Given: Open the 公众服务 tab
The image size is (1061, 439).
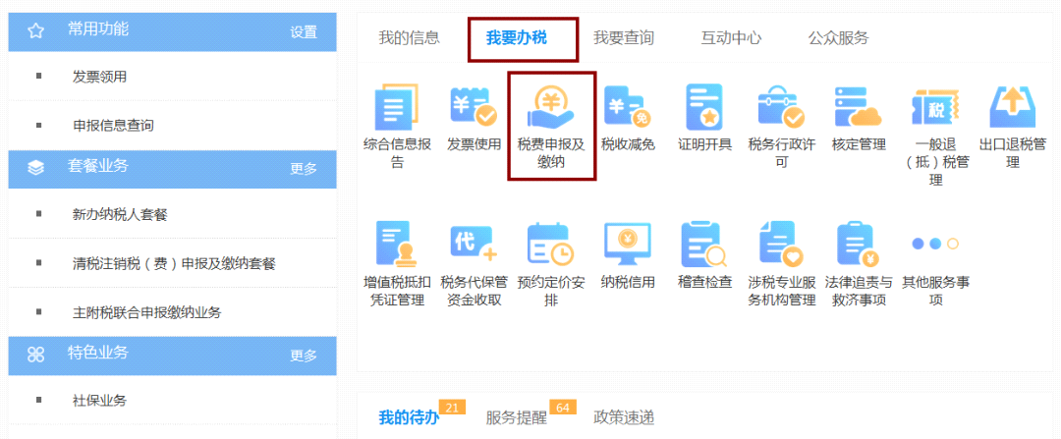Looking at the screenshot, I should point(838,38).
